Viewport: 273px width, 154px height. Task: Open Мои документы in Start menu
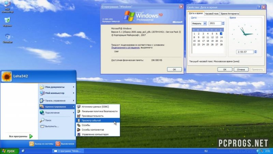point(57,87)
